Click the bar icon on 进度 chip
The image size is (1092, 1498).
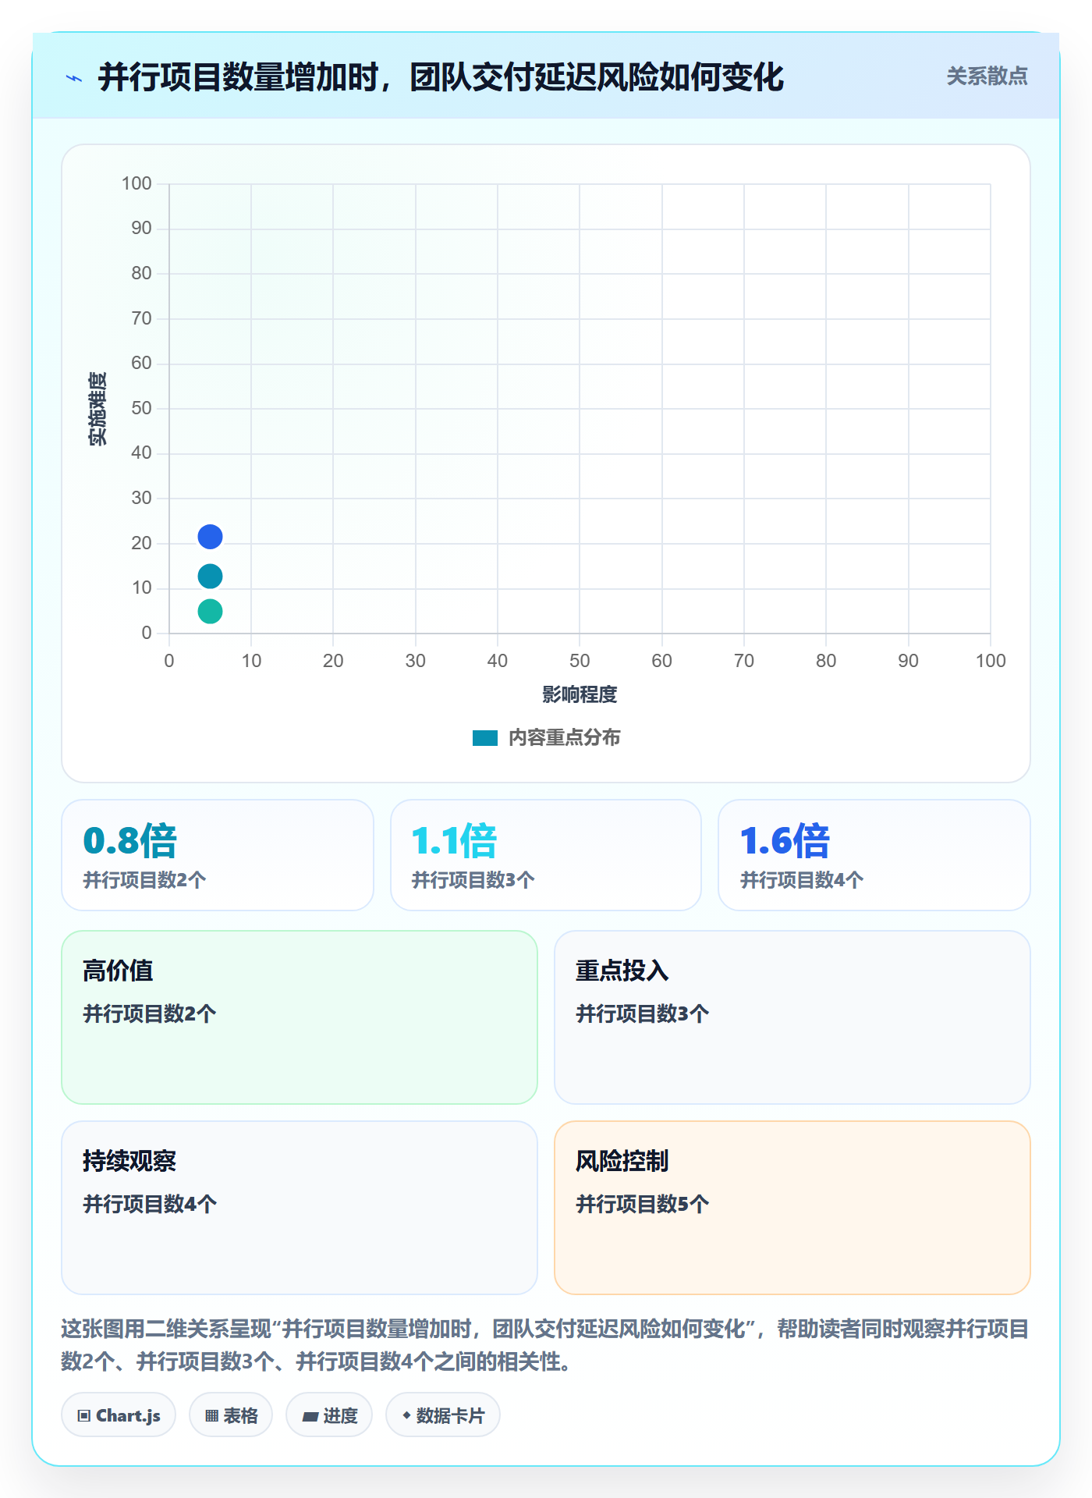[310, 1417]
